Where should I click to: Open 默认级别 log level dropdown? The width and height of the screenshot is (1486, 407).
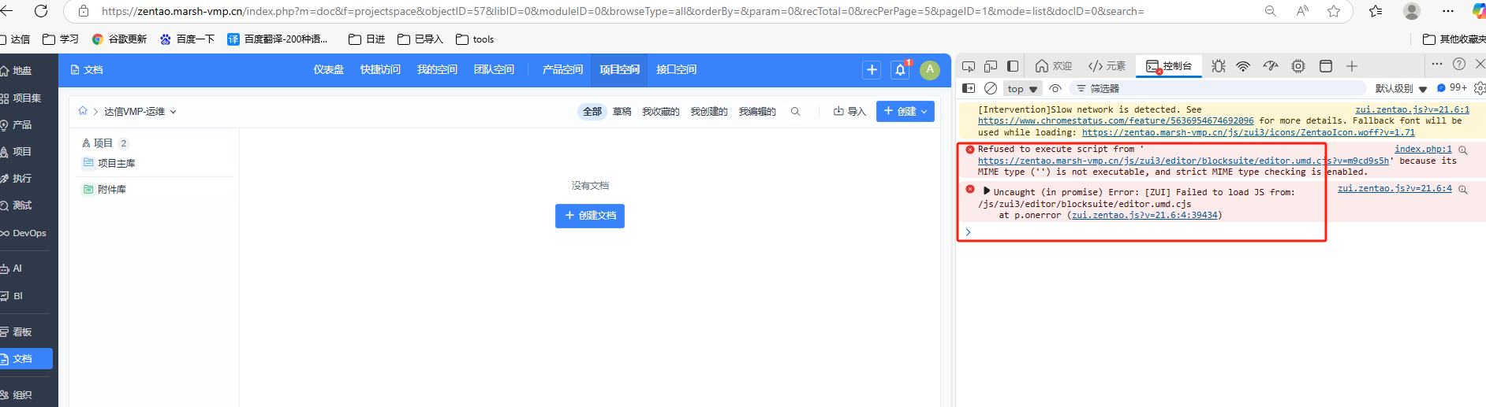coord(1402,89)
